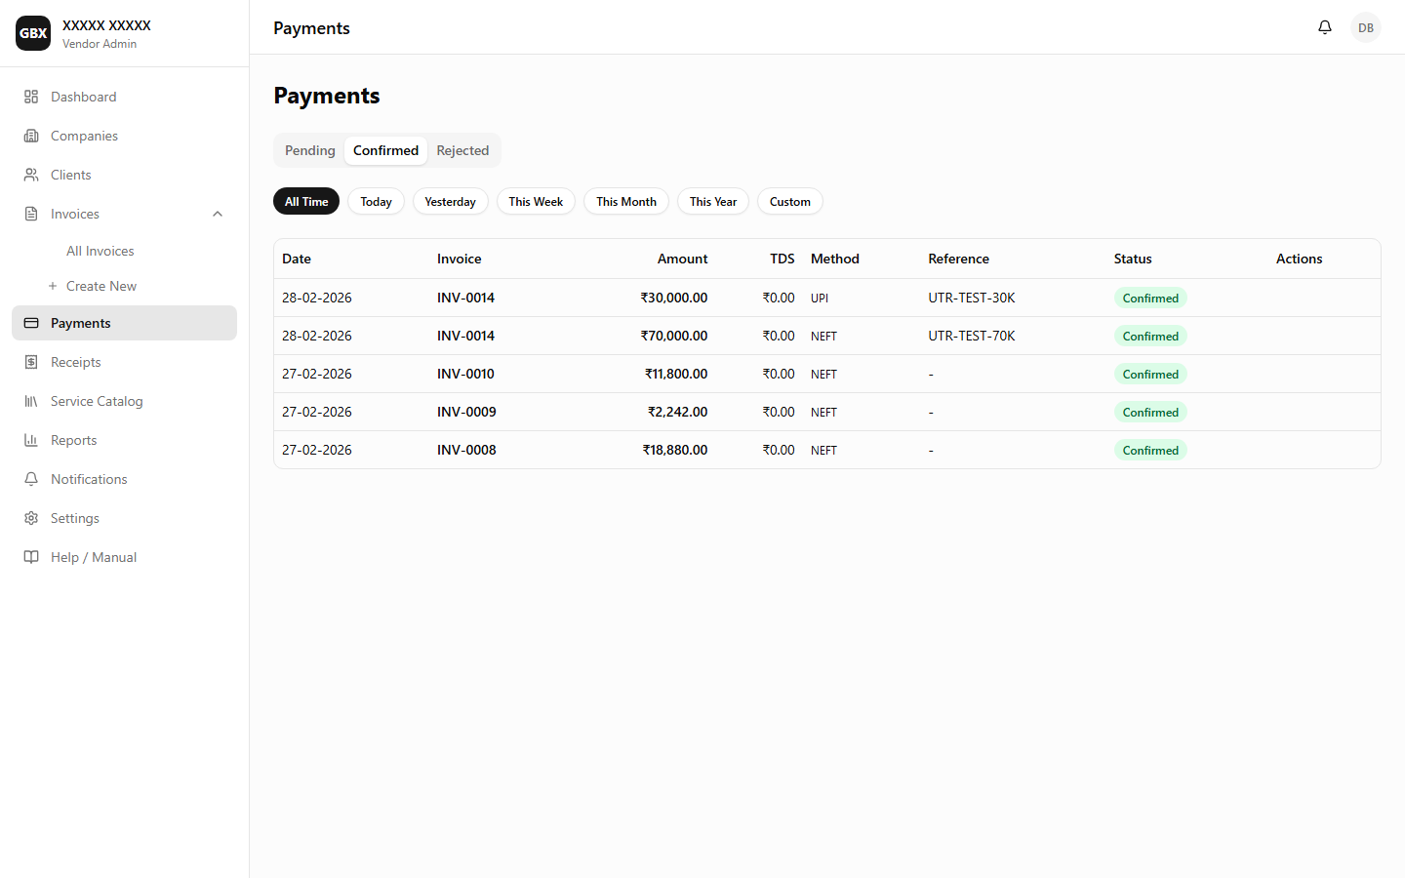Click reference UTR-TEST-30K
1405x878 pixels.
(x=972, y=298)
